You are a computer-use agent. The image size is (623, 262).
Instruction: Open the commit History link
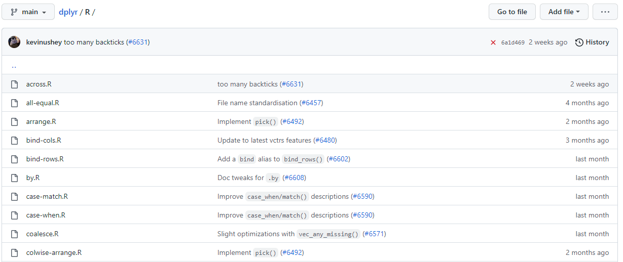592,42
